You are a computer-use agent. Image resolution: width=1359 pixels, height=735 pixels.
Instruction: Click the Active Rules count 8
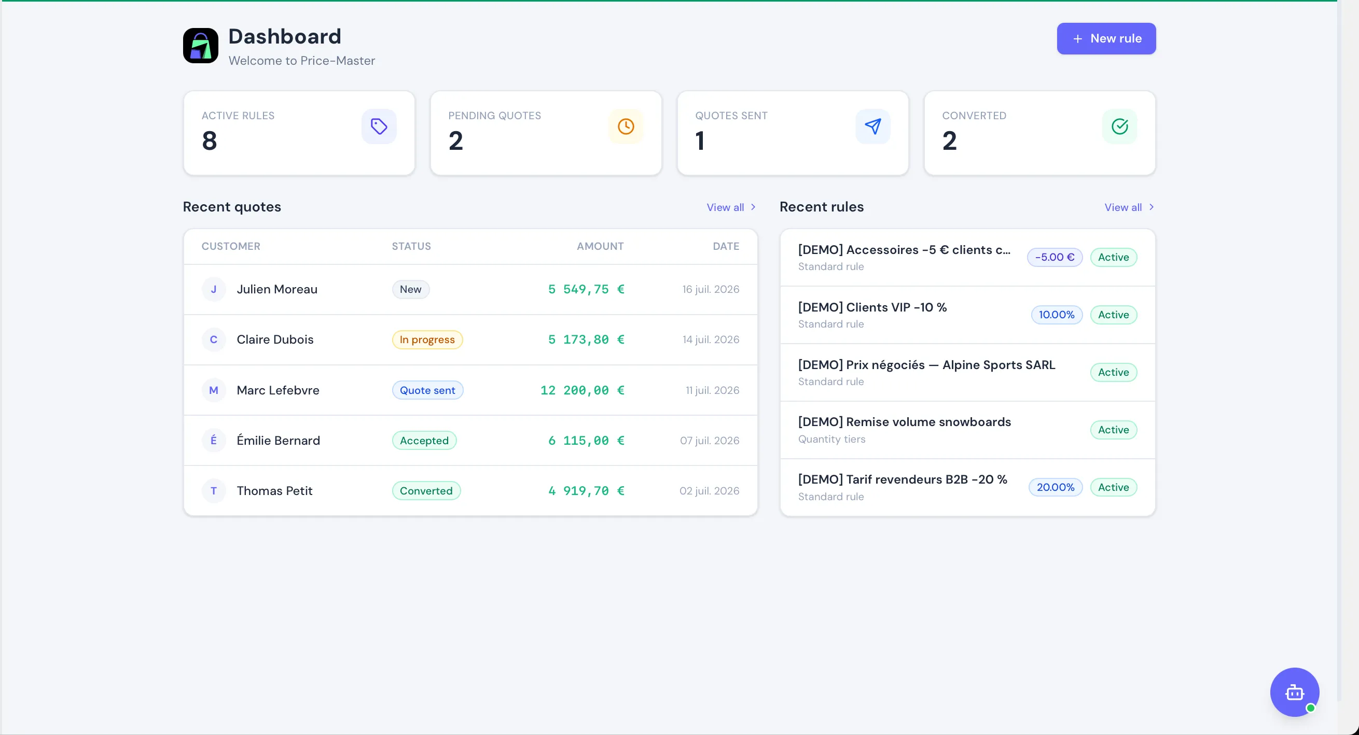pos(210,141)
